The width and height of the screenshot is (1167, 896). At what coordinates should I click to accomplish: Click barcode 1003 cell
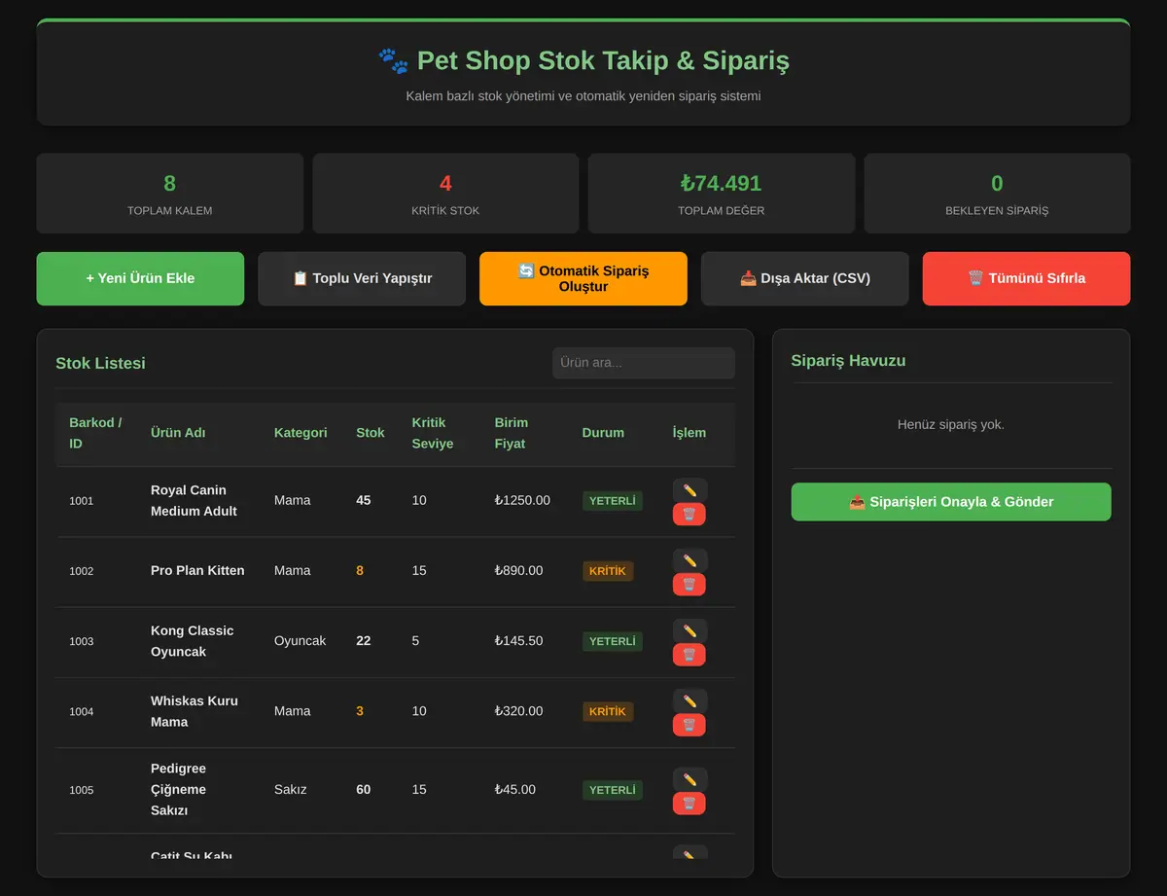point(82,641)
